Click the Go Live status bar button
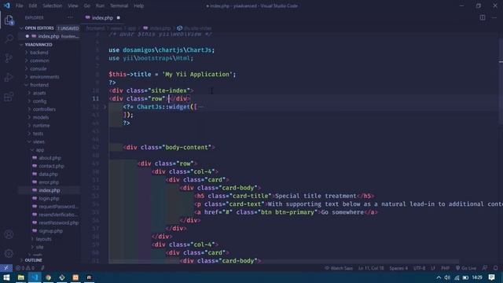Screen dimensions: 503x283 coord(466,268)
